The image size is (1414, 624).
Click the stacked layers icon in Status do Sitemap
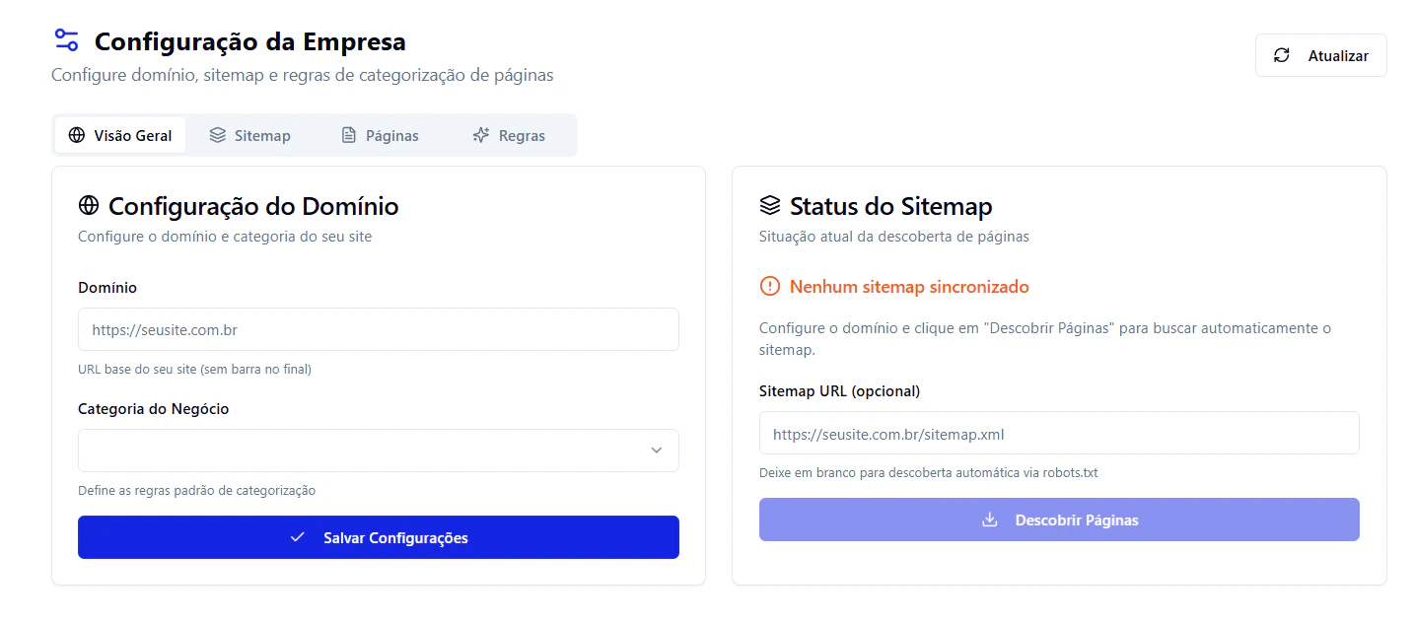pyautogui.click(x=769, y=206)
